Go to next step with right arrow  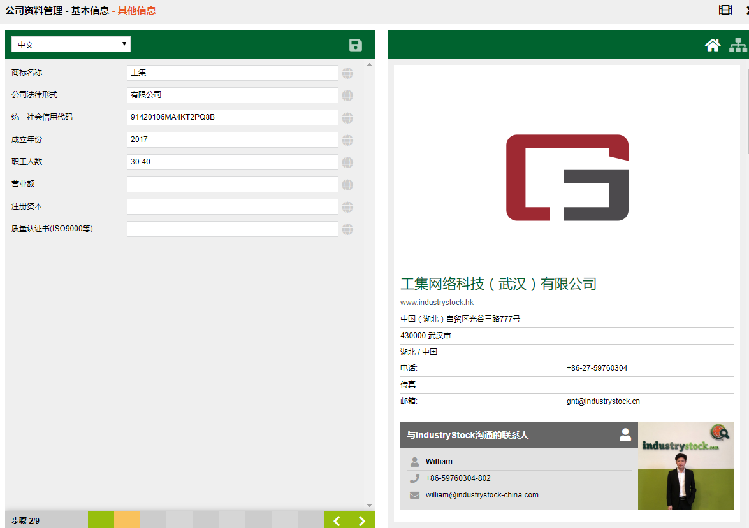coord(362,520)
